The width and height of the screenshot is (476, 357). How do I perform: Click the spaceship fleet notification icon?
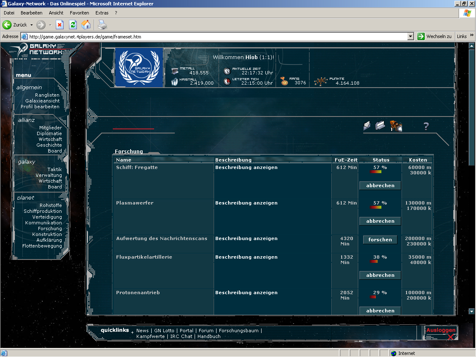[396, 126]
